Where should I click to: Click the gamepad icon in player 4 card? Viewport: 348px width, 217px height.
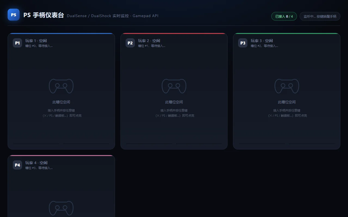coord(61,208)
